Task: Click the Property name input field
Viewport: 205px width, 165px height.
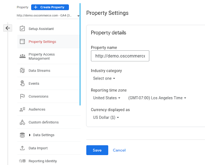Action: [x=120, y=56]
